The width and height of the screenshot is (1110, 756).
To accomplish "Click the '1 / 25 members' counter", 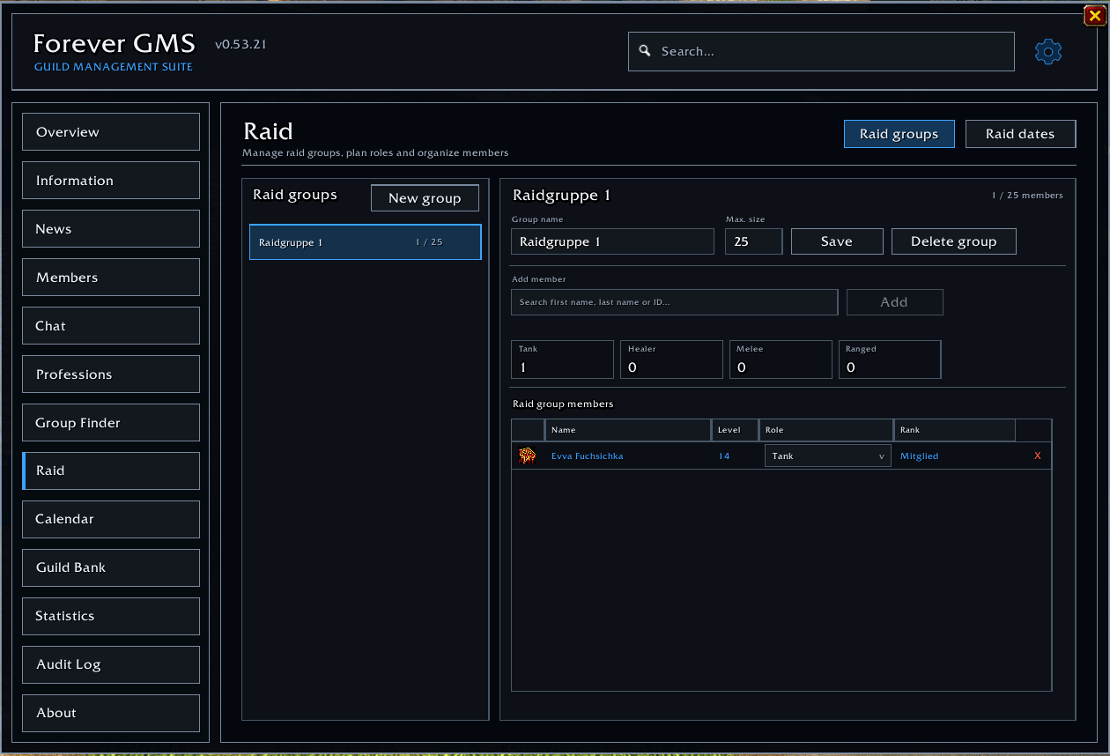I will pos(1027,196).
